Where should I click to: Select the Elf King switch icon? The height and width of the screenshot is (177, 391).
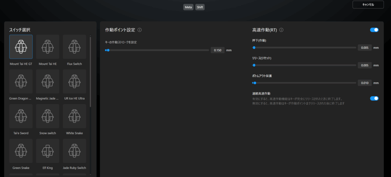coord(48,151)
